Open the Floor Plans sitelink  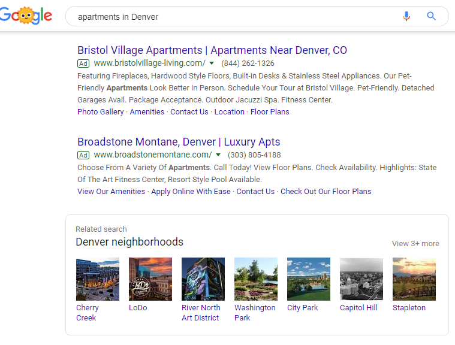(270, 111)
